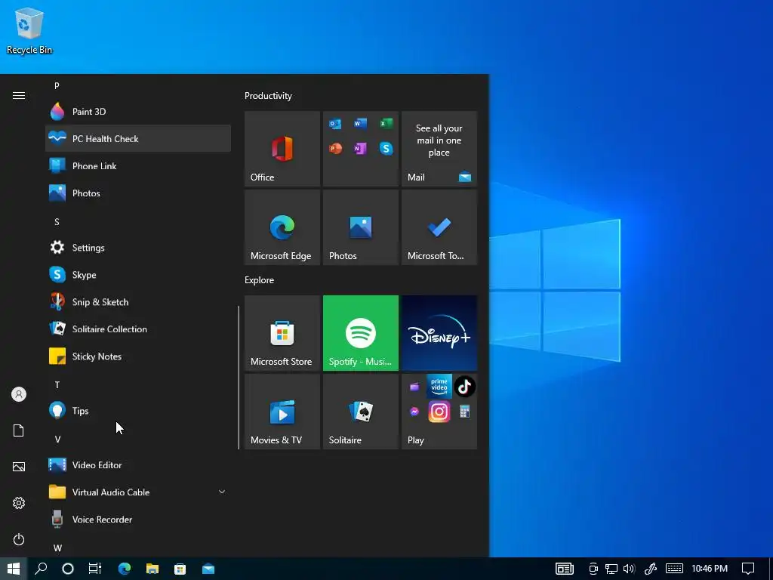Open Recycle Bin on desktop

(x=29, y=30)
